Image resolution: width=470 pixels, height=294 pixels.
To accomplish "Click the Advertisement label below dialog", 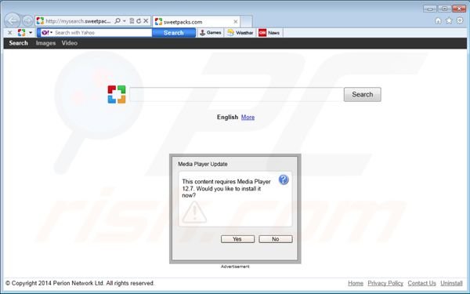I will coord(235,267).
